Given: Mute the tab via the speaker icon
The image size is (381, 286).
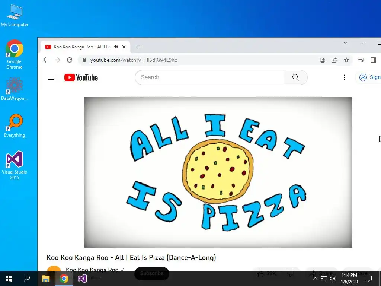Looking at the screenshot, I should coord(116,47).
